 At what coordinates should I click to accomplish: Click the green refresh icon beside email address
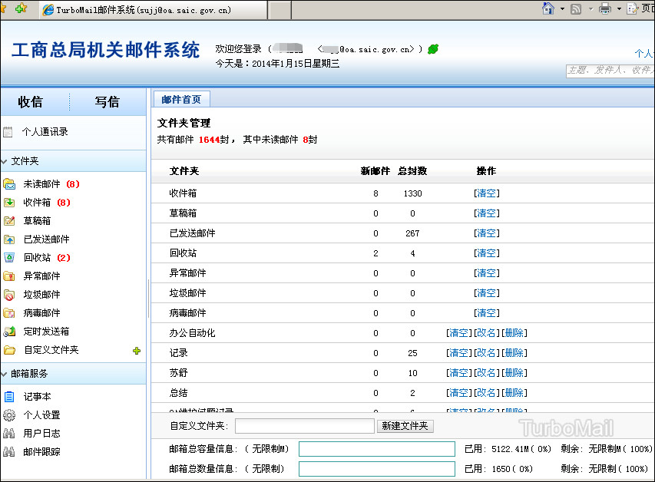point(434,49)
